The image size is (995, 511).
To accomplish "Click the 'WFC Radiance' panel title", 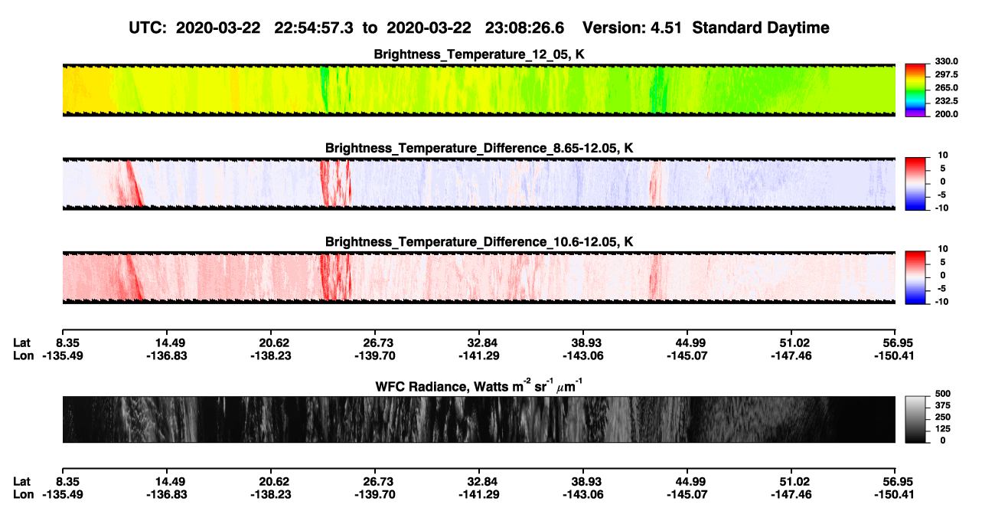I will click(479, 385).
